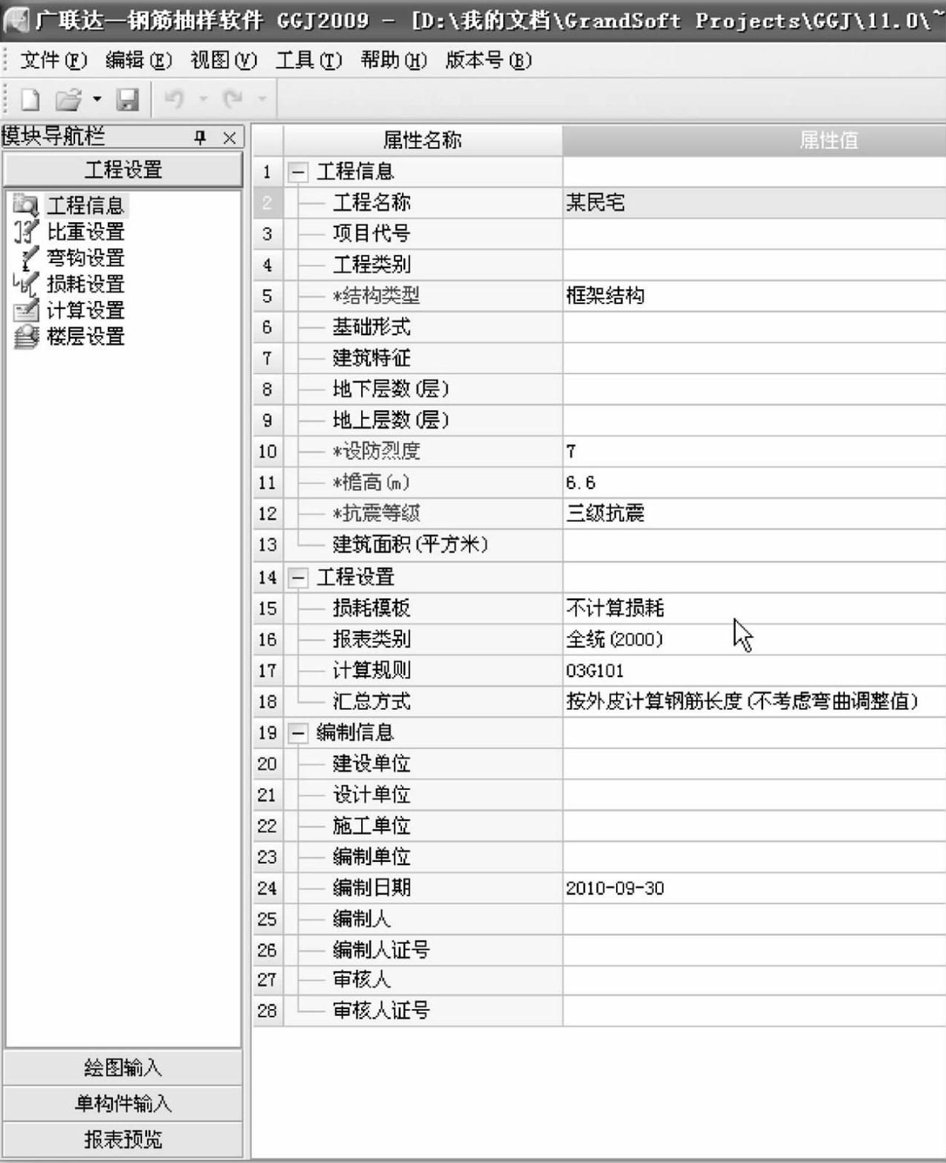Close the 模块导航栏 panel
Viewport: 946px width, 1163px height.
pyautogui.click(x=230, y=137)
